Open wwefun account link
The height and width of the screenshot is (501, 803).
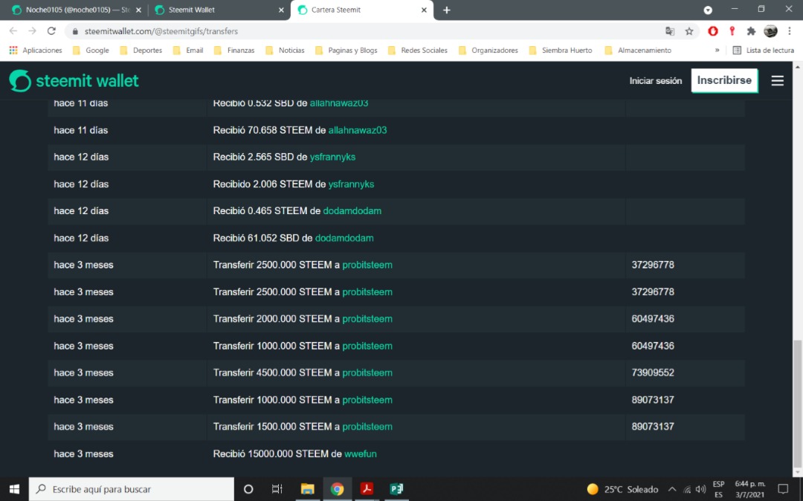pyautogui.click(x=361, y=454)
